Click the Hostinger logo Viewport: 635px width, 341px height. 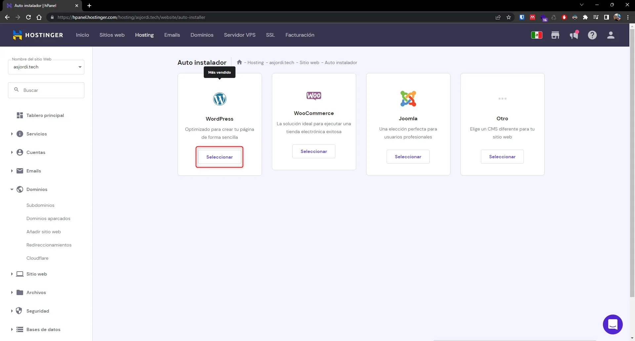tap(38, 35)
